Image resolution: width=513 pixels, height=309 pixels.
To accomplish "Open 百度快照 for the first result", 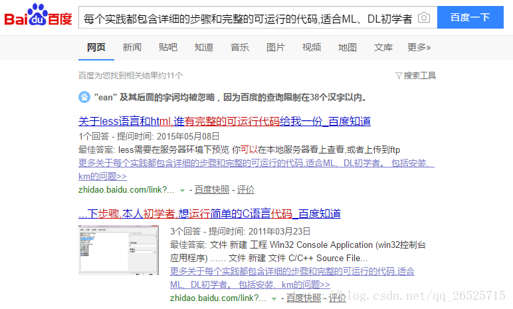I will point(212,190).
